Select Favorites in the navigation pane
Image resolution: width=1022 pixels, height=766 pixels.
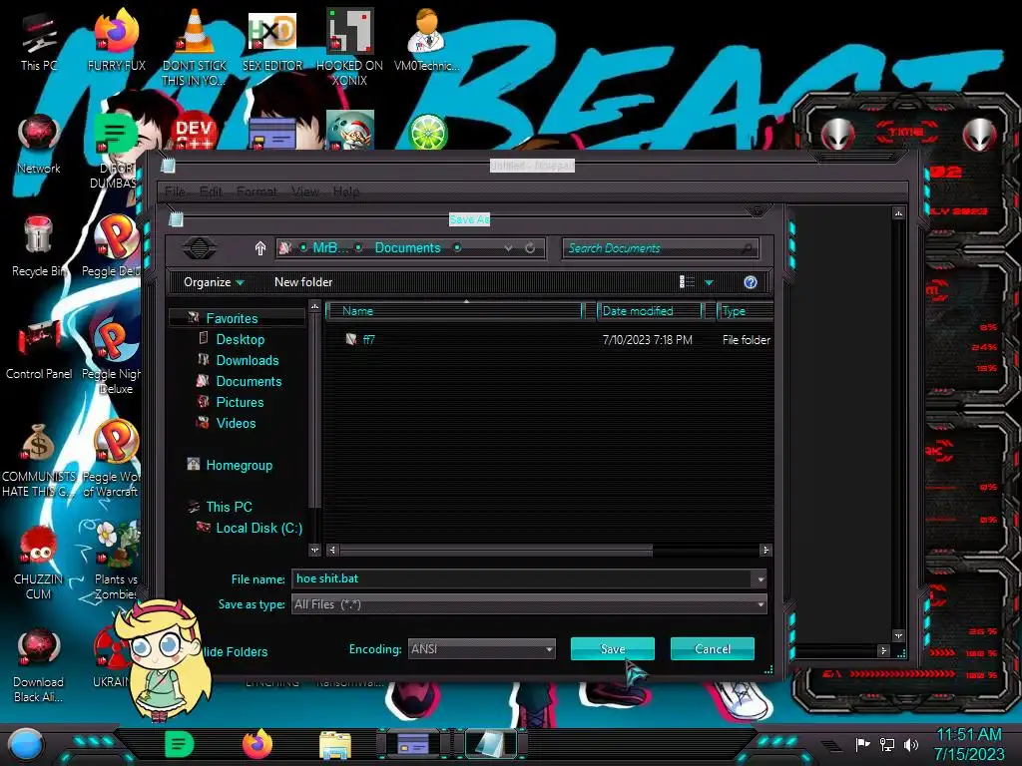[232, 318]
